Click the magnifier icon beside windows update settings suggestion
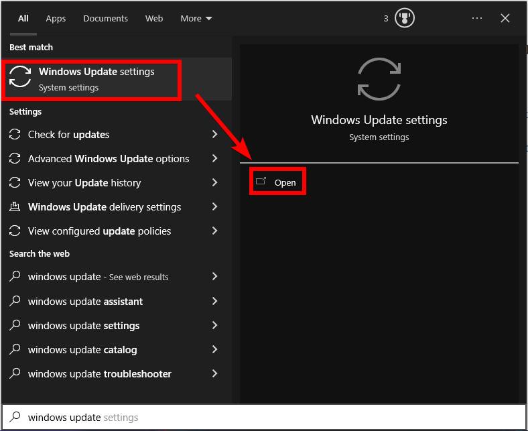The image size is (528, 431). pos(15,325)
